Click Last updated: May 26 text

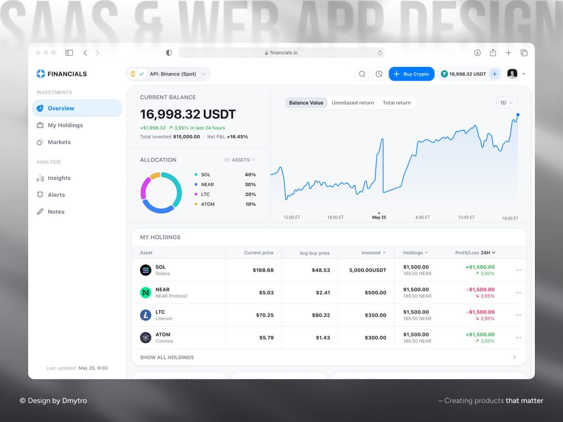tap(77, 368)
